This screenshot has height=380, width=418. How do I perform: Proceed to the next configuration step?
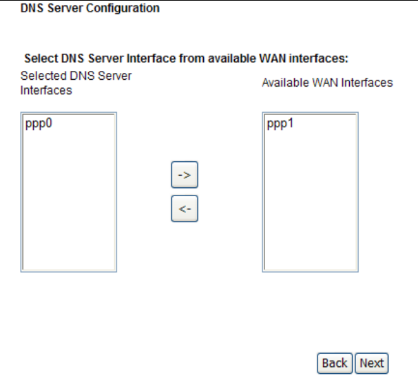click(x=372, y=363)
